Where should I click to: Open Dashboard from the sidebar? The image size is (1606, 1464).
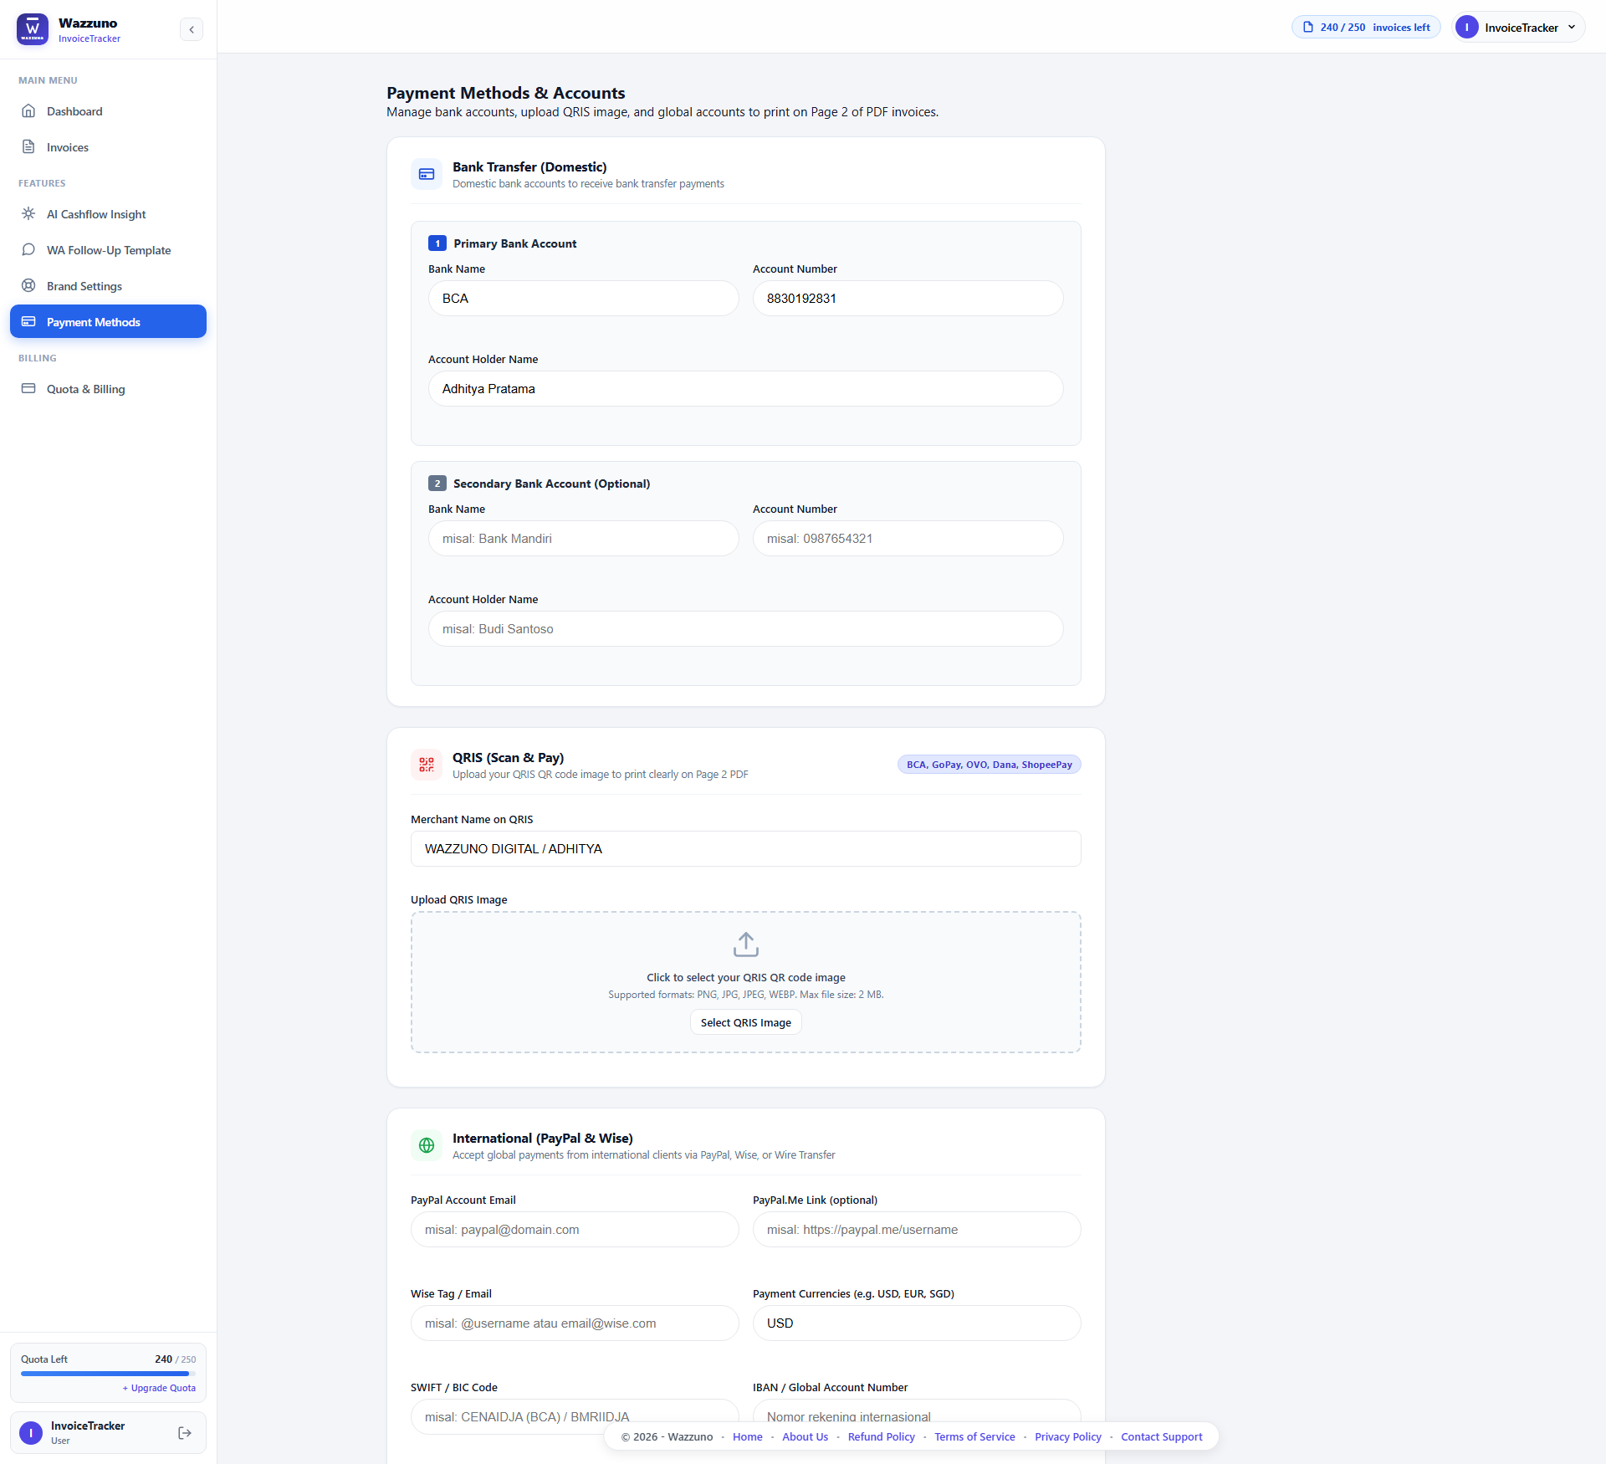(x=108, y=111)
